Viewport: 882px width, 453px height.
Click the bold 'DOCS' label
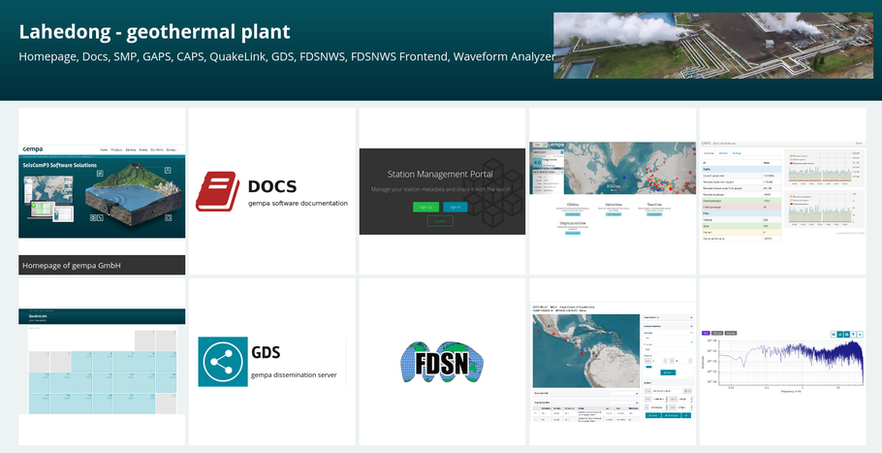coord(272,186)
